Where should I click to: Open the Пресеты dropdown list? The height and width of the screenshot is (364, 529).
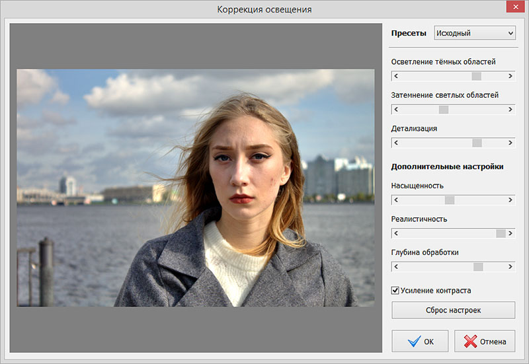click(474, 33)
